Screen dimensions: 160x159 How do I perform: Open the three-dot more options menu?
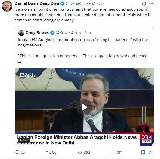[x=151, y=4]
